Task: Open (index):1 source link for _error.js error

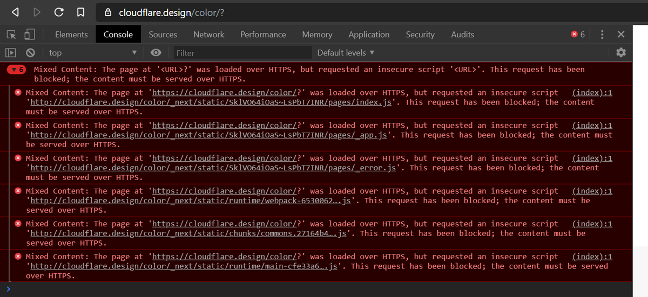Action: click(x=592, y=158)
